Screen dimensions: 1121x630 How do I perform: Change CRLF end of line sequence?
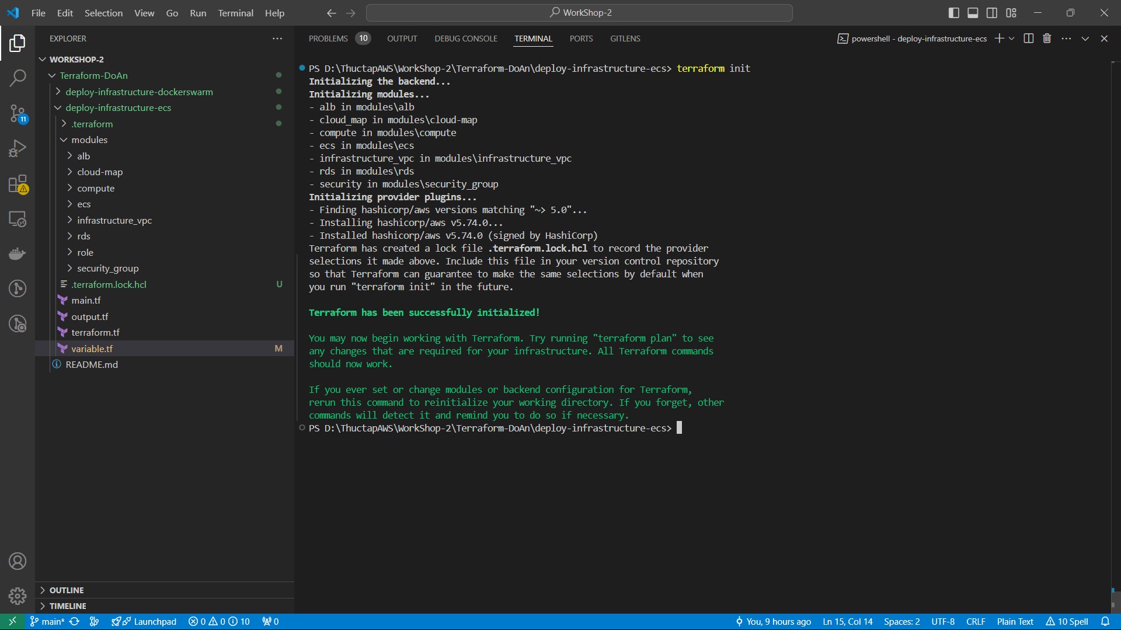tap(976, 621)
